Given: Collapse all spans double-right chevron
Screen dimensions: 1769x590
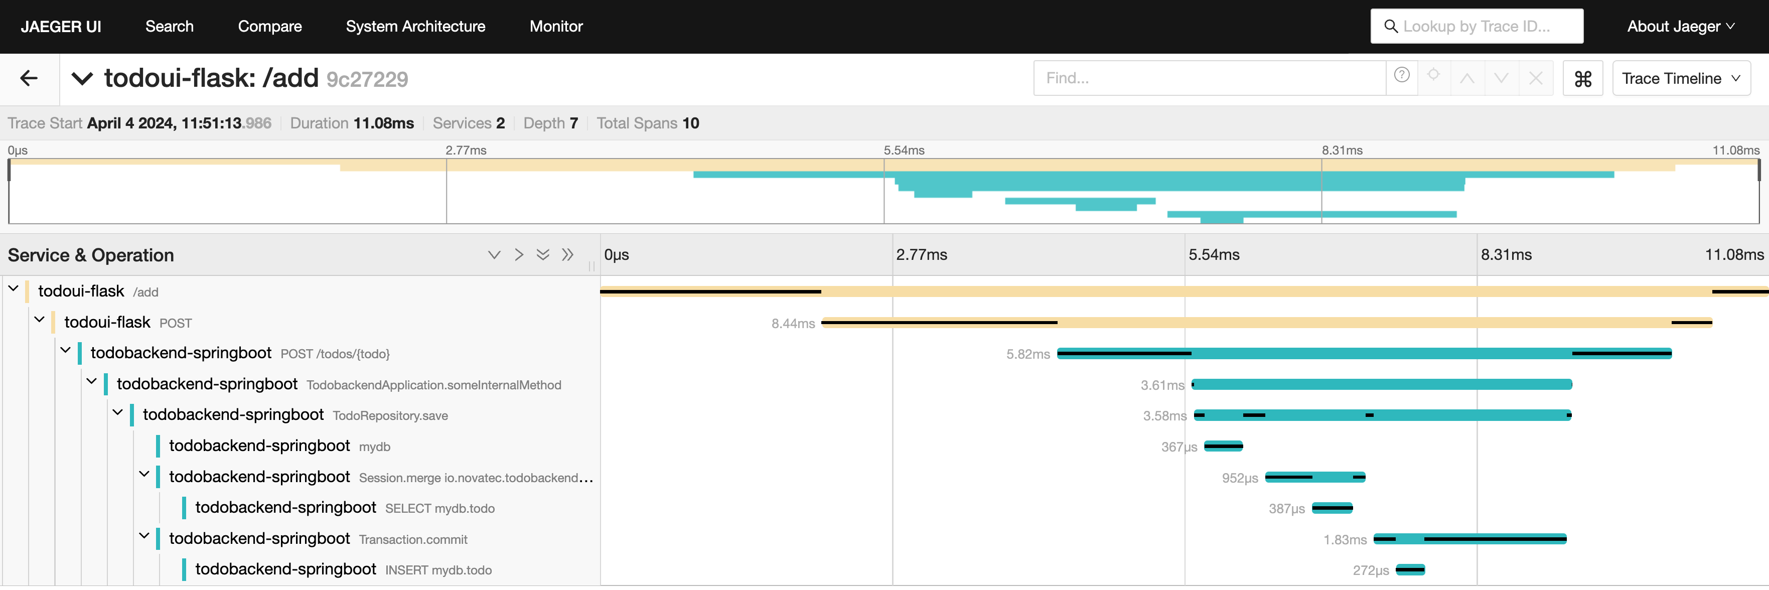Looking at the screenshot, I should pyautogui.click(x=567, y=255).
